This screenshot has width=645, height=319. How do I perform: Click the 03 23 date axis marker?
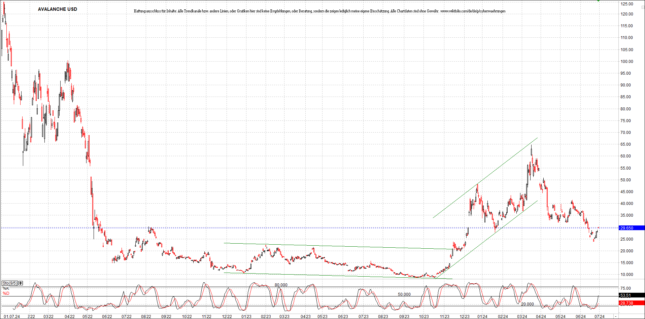tap(284, 317)
